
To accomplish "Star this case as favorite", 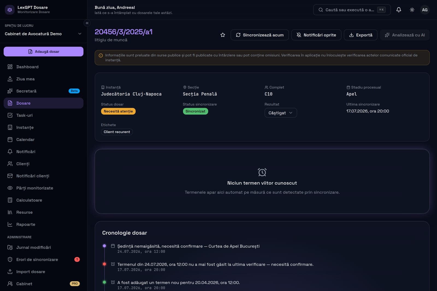I will [223, 35].
